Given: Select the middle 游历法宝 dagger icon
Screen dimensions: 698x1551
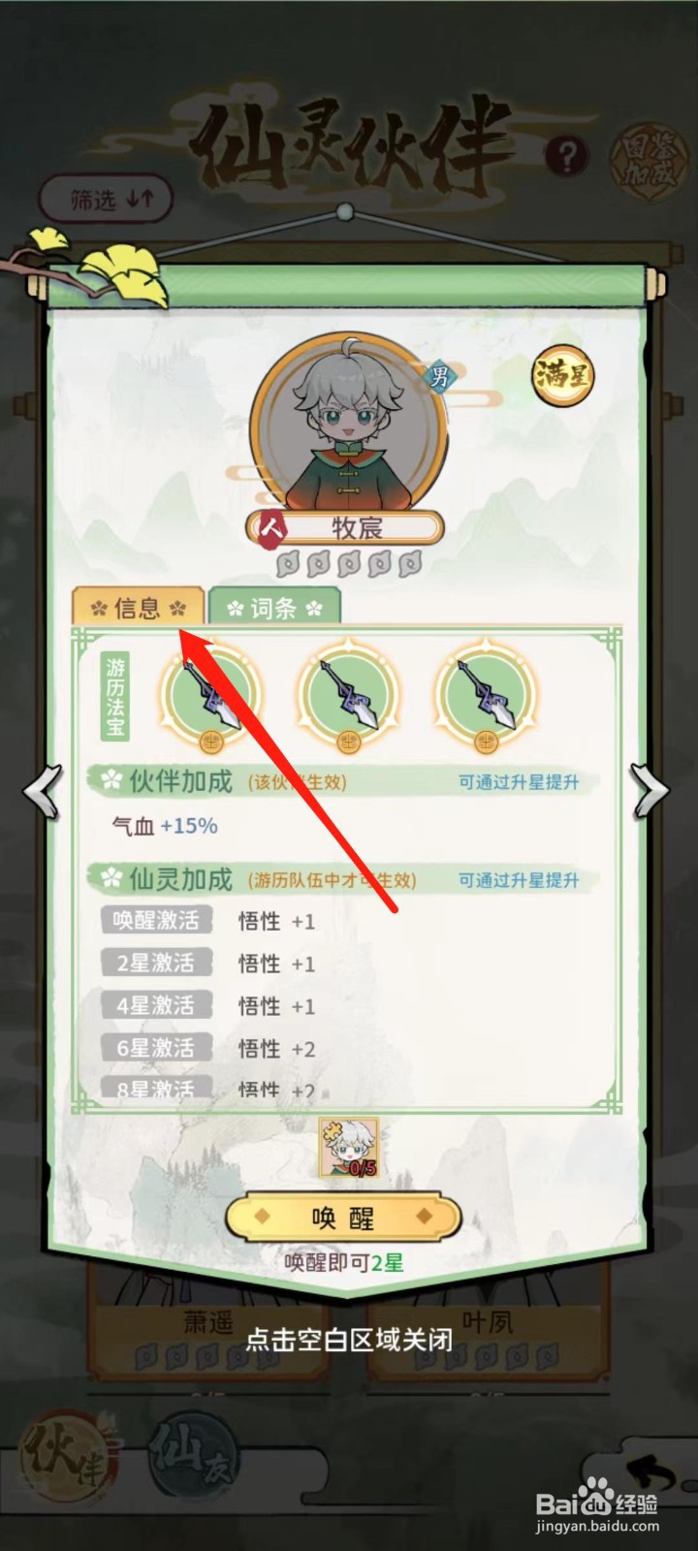Looking at the screenshot, I should [x=348, y=698].
